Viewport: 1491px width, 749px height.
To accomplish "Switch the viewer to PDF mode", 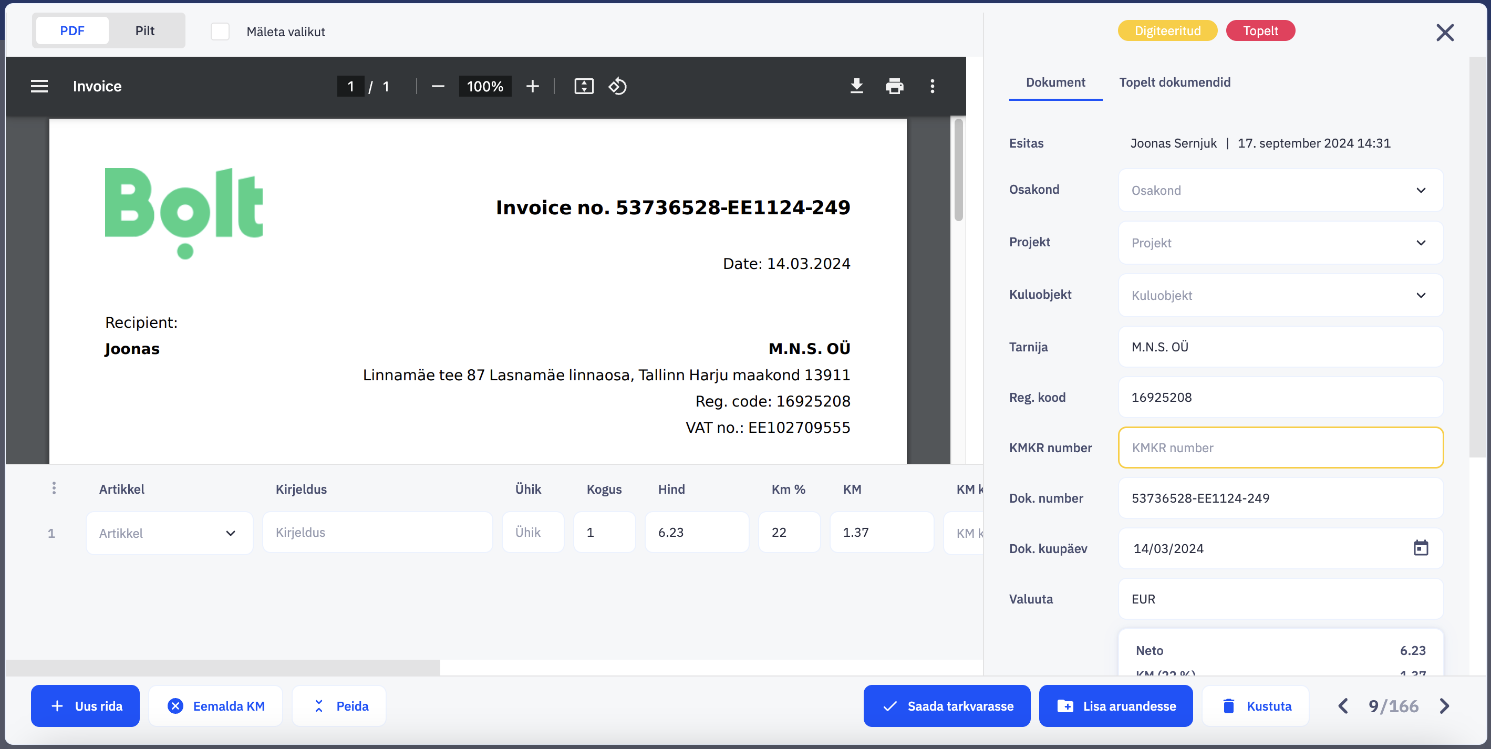I will 73,30.
